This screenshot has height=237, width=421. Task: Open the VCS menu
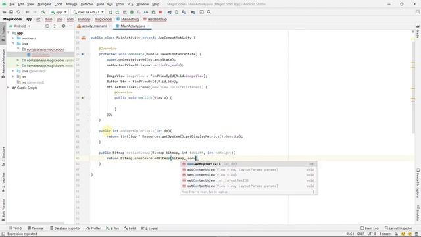(130, 4)
